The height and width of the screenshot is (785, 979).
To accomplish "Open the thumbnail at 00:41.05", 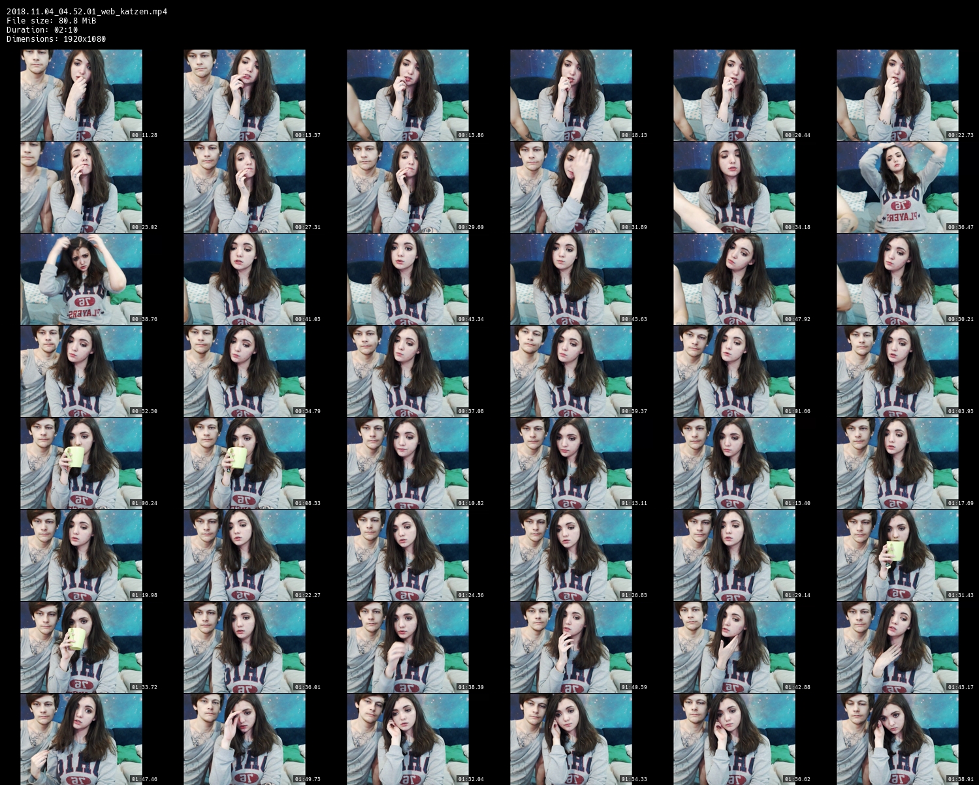I will click(244, 279).
